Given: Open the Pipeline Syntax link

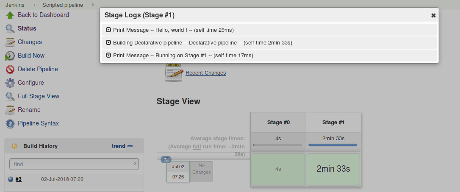Looking at the screenshot, I should [x=38, y=123].
